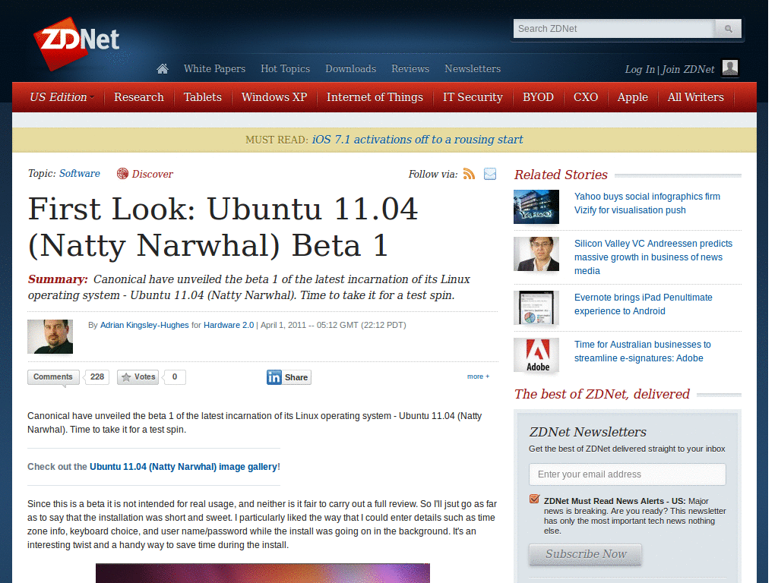778x583 pixels.
Task: Click the Related Stories heading
Action: (561, 175)
